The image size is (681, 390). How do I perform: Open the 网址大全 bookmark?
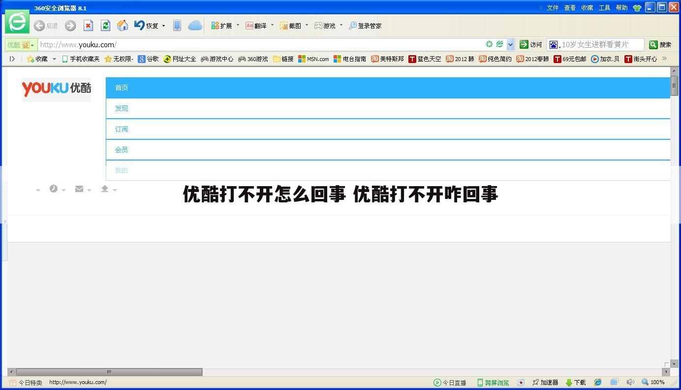coord(180,59)
